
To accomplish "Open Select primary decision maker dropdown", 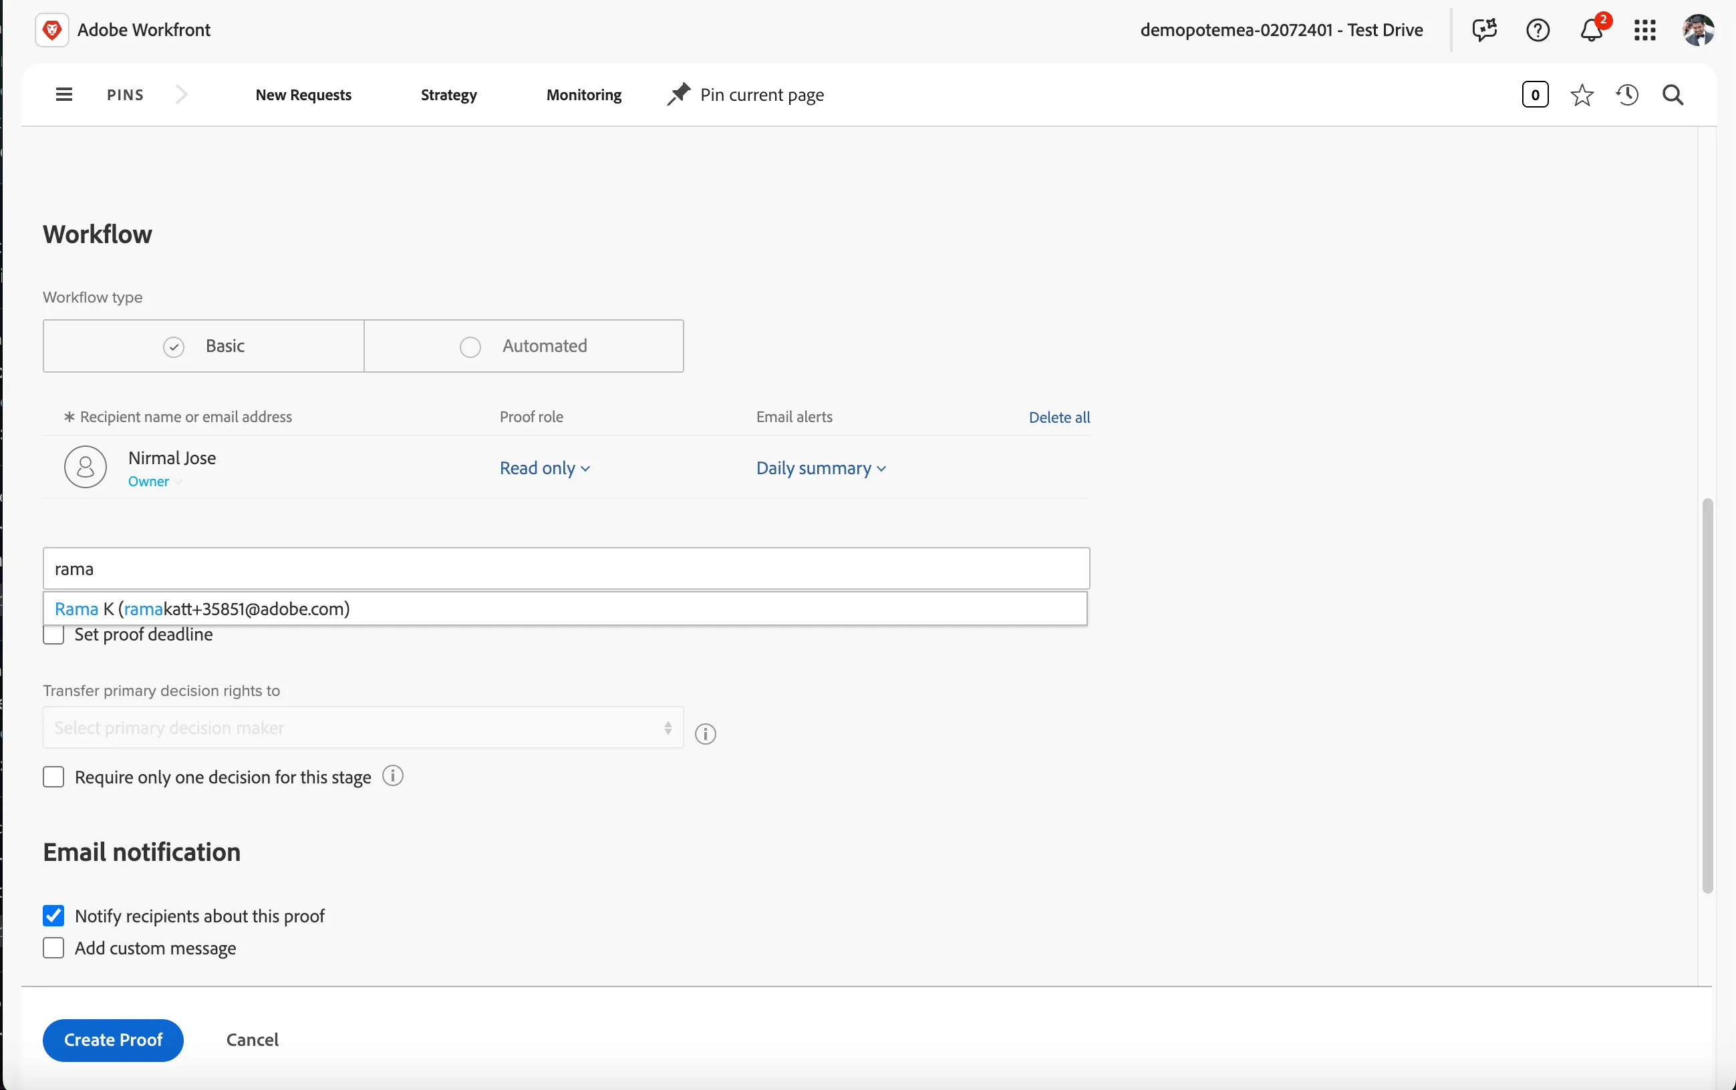I will (x=364, y=727).
